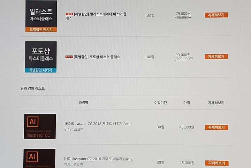Click 자세히보기 for Illustrator CC 2018 Part.2

(217, 163)
